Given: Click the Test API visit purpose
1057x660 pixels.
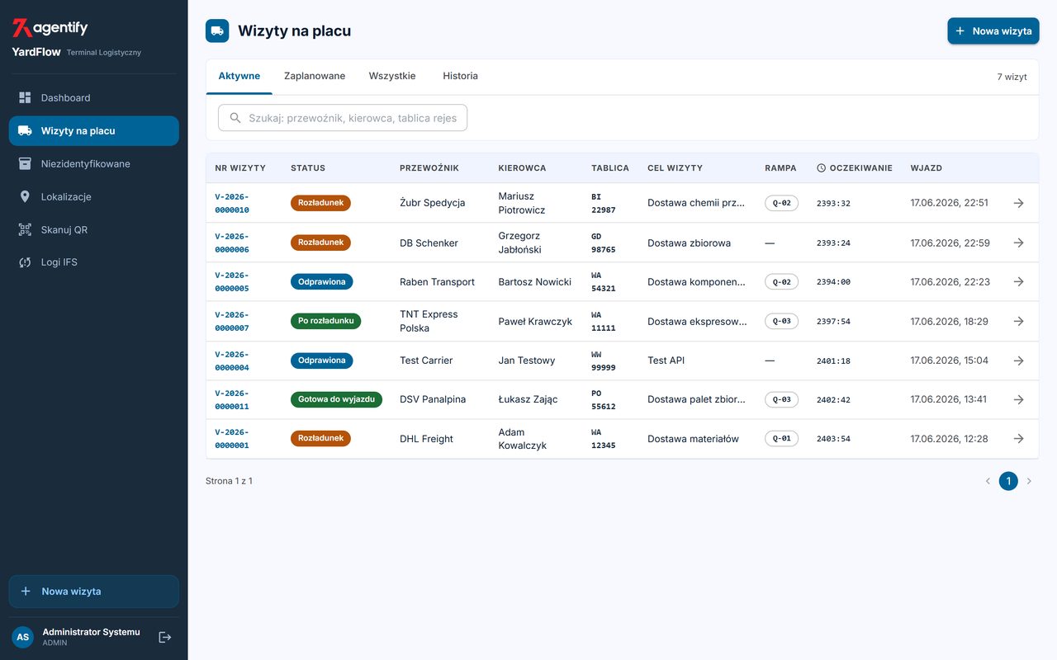Looking at the screenshot, I should (x=666, y=361).
